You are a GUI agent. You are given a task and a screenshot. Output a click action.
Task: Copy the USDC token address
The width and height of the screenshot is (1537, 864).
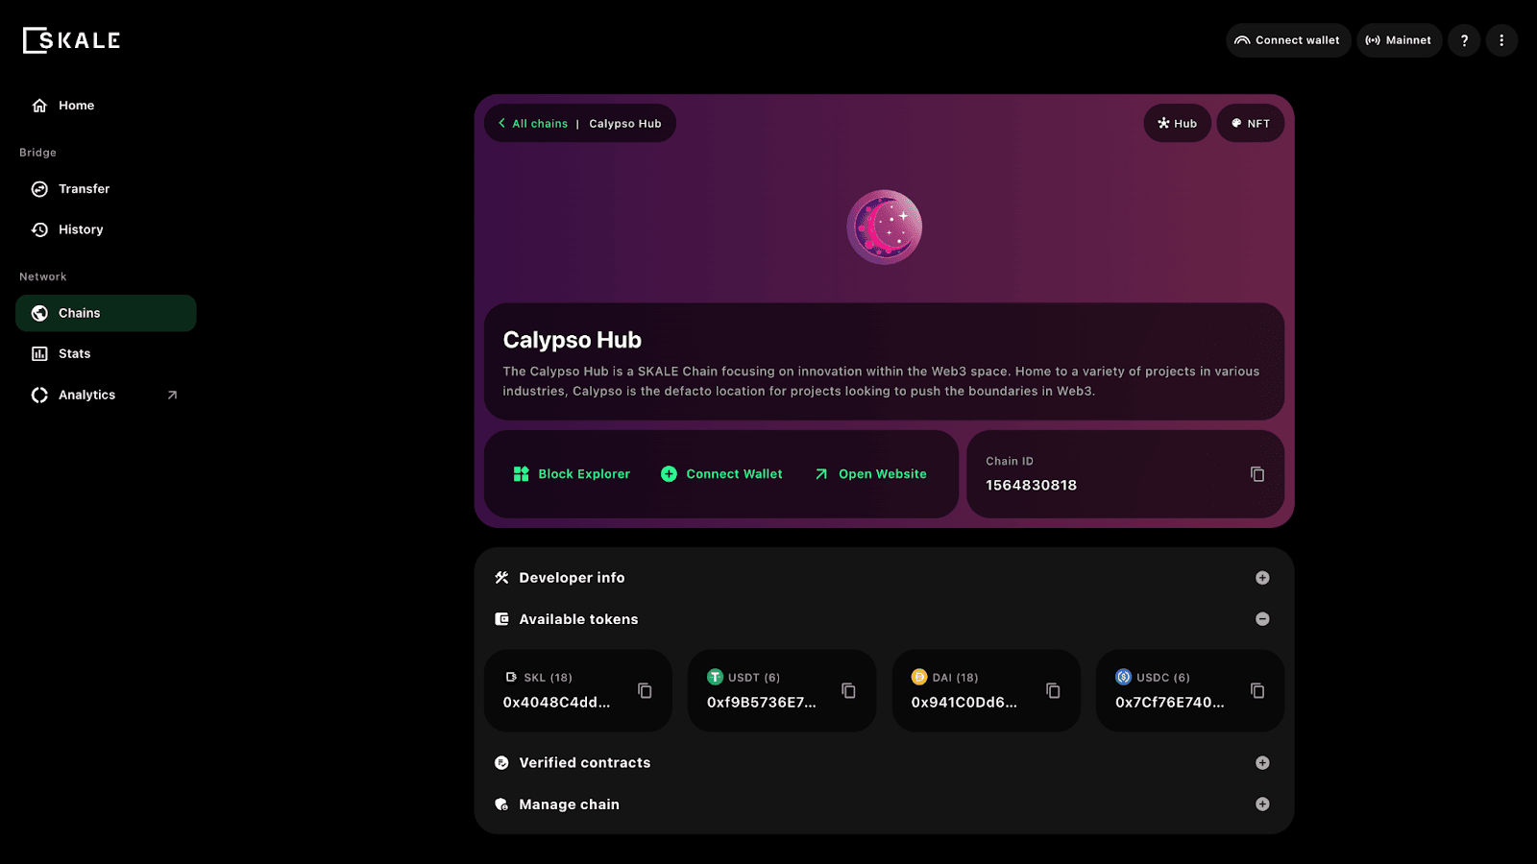tap(1256, 691)
